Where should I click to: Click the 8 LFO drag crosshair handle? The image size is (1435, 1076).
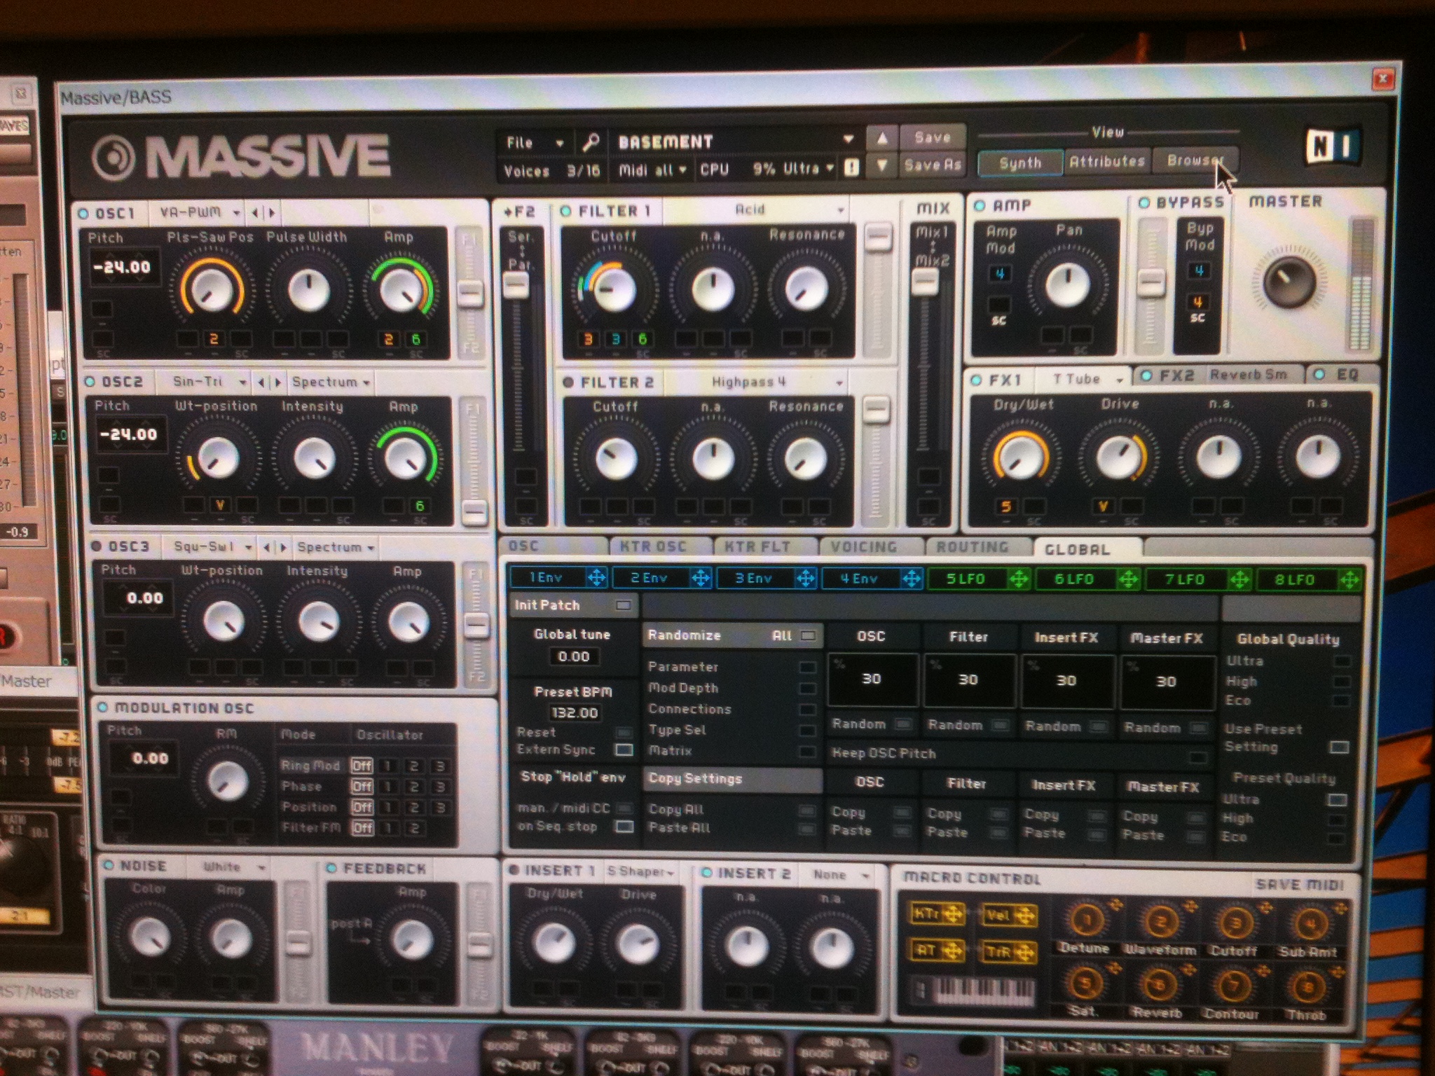pyautogui.click(x=1349, y=580)
